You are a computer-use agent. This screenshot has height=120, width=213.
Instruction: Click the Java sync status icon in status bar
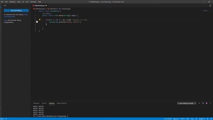(x=196, y=119)
